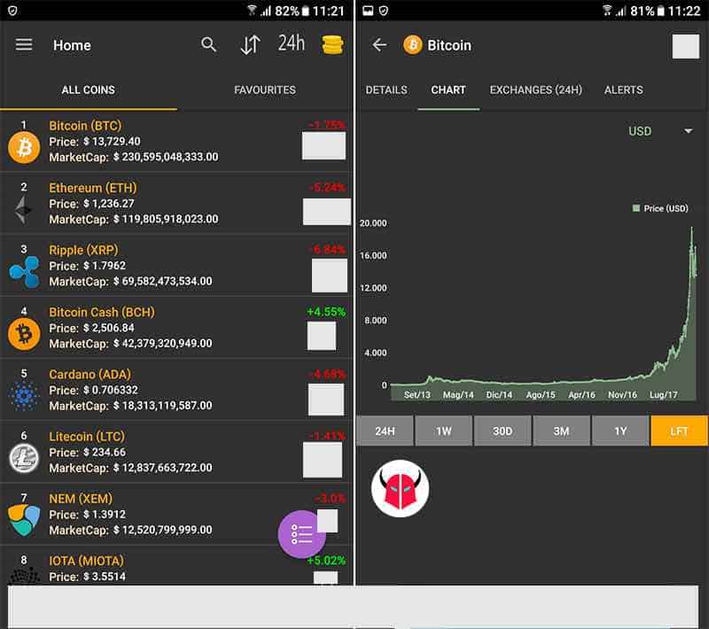Open the CHART tab

(448, 90)
